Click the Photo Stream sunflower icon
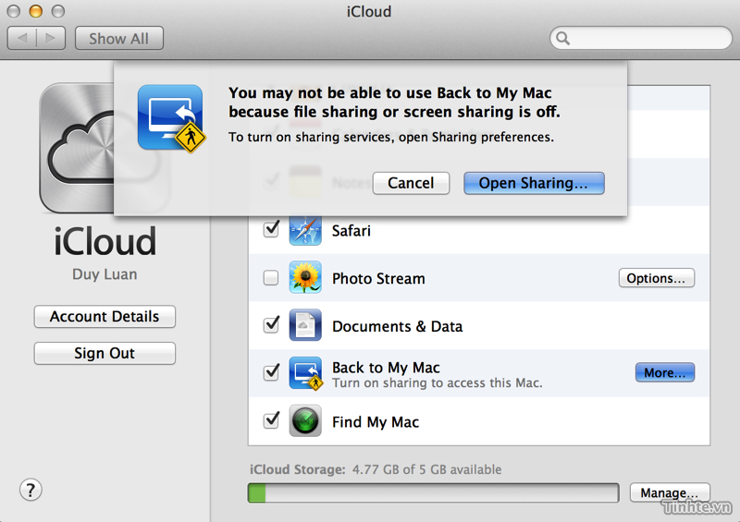This screenshot has height=522, width=740. coord(305,277)
